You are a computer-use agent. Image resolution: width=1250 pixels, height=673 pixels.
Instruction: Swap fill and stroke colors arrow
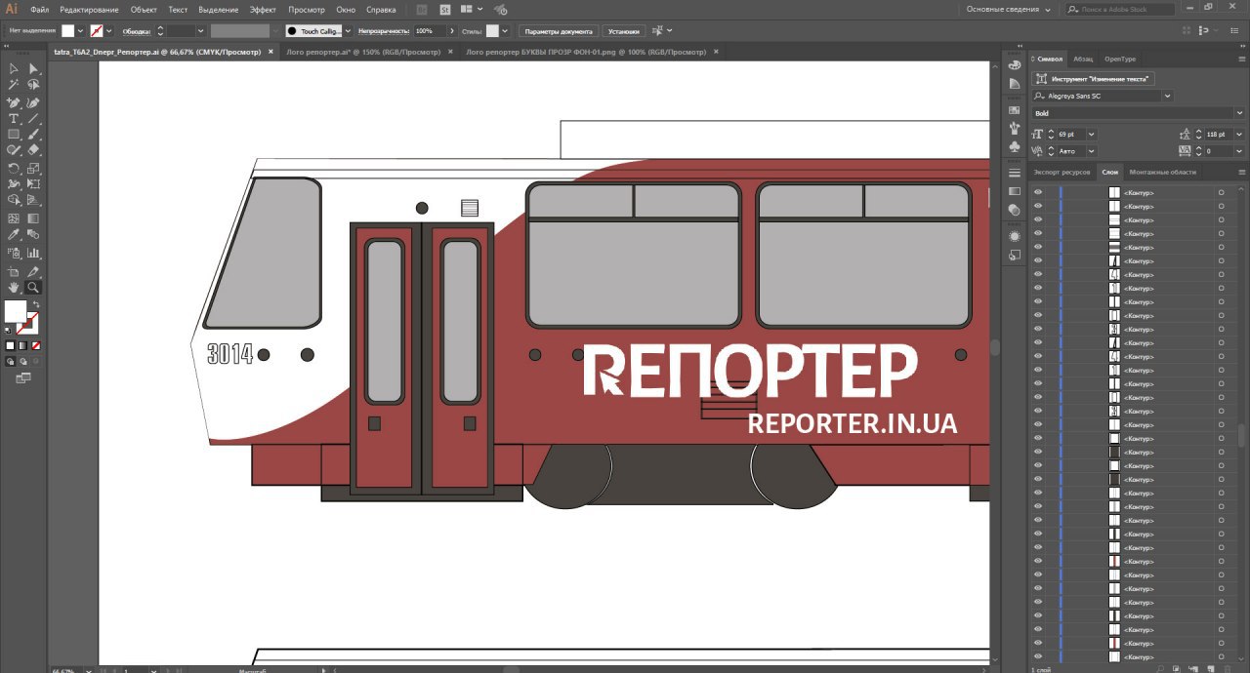(x=36, y=304)
